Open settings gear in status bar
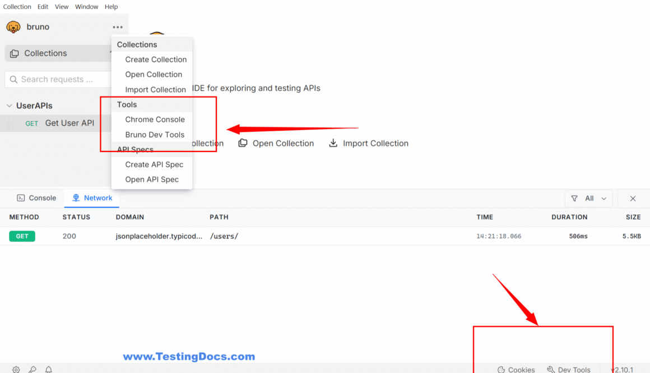Screen dimensions: 650x373 coord(16,369)
